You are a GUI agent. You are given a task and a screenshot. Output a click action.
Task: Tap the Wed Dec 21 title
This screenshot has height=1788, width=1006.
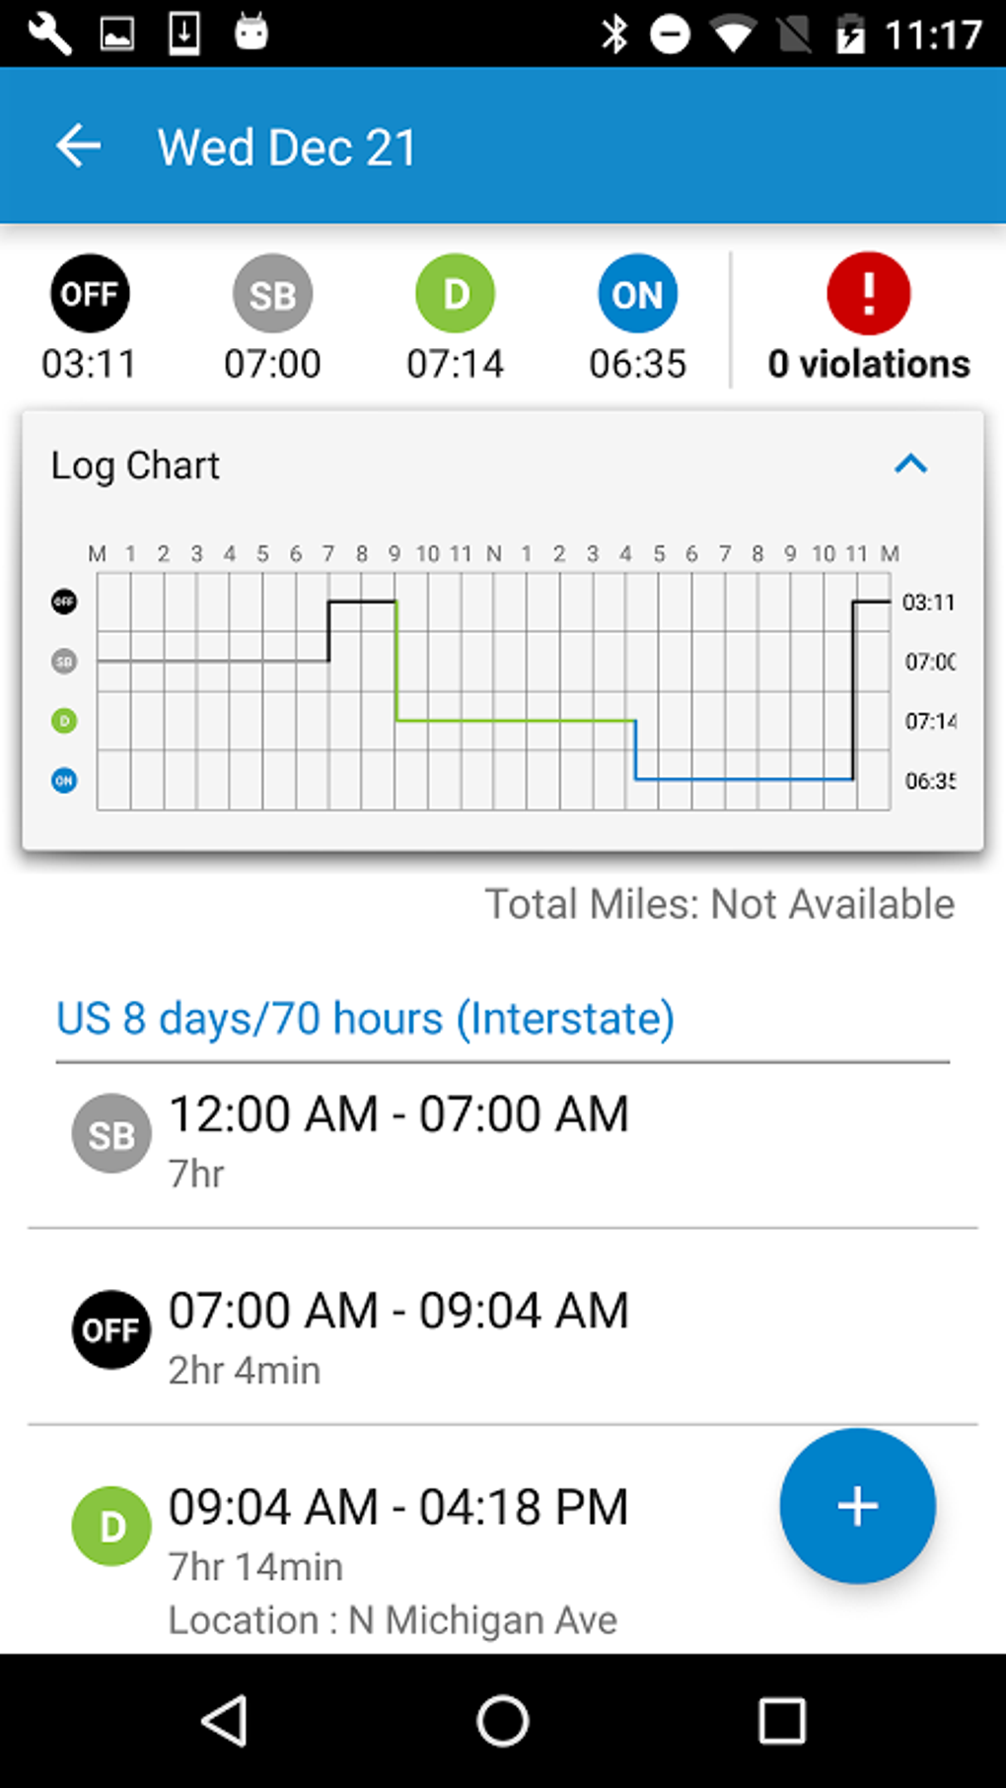[287, 148]
